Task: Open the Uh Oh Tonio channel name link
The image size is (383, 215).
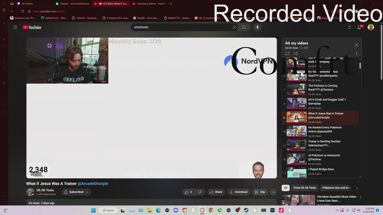Action: coord(45,190)
